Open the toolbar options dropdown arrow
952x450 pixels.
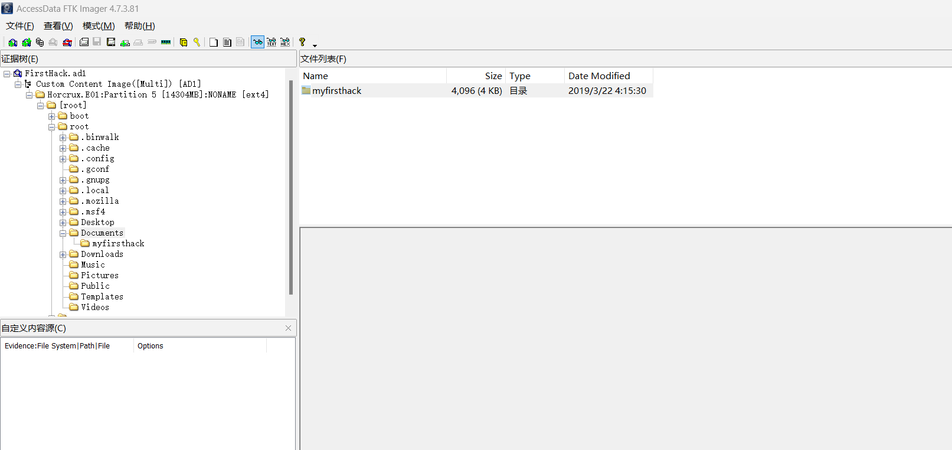click(315, 45)
